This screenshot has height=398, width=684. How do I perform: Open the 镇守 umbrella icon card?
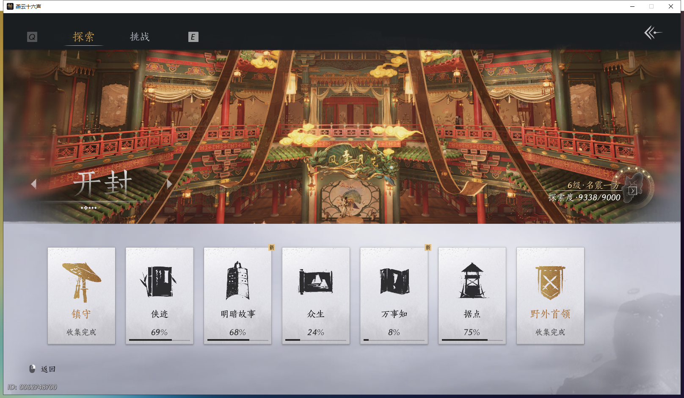click(x=81, y=280)
